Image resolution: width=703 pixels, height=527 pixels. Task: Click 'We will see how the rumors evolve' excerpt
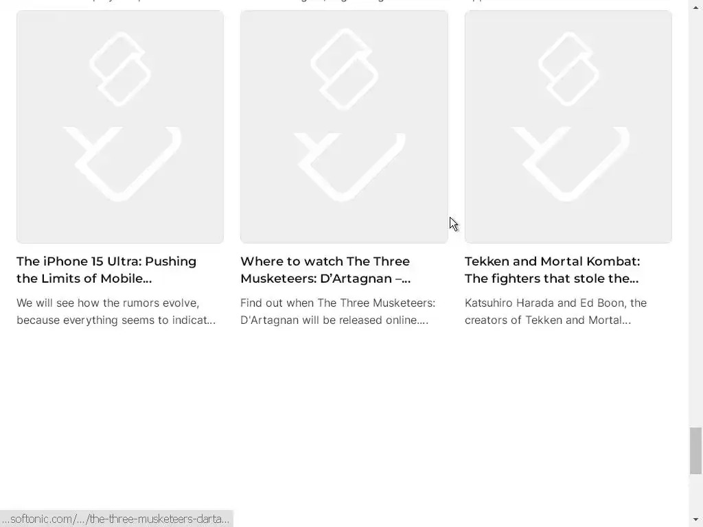pyautogui.click(x=116, y=312)
